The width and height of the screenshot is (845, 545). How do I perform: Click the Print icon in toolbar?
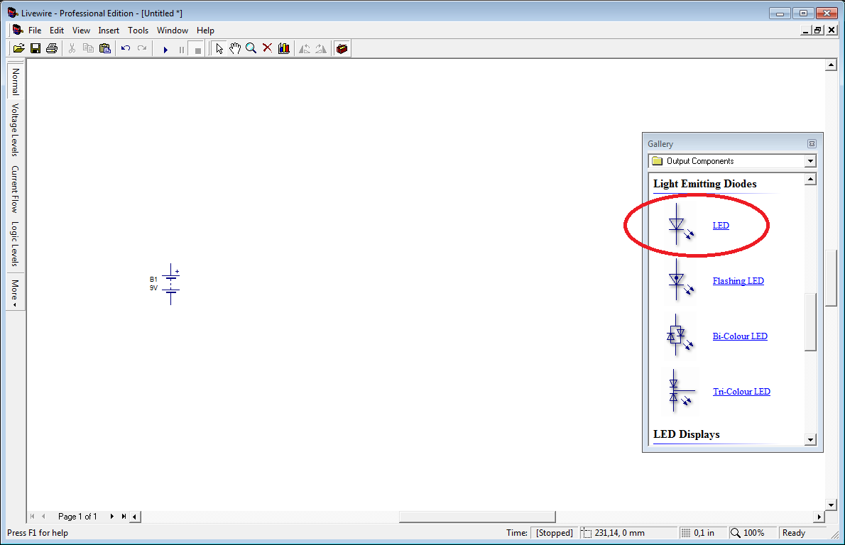click(x=51, y=48)
